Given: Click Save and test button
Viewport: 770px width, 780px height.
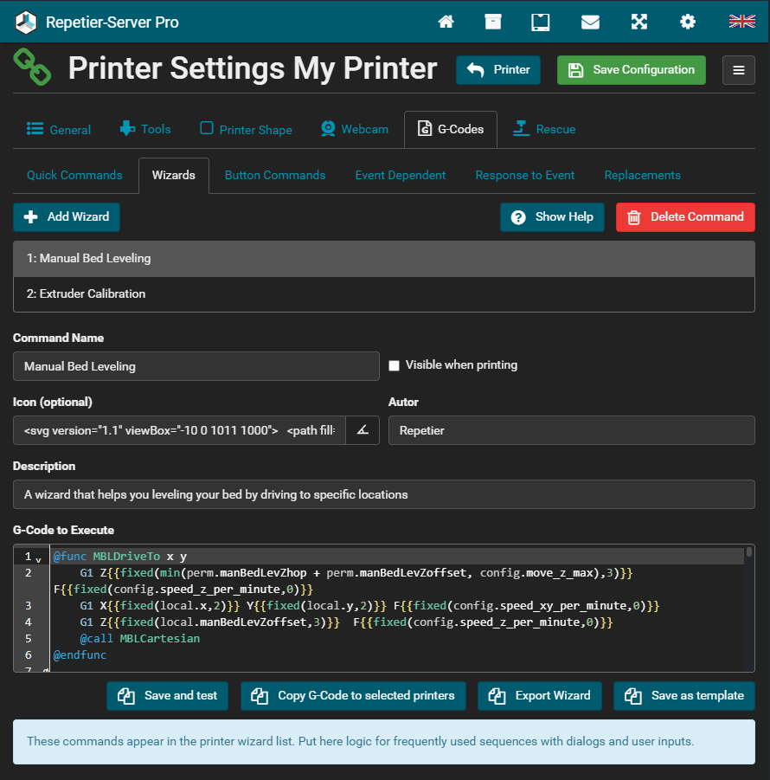Looking at the screenshot, I should pos(168,696).
